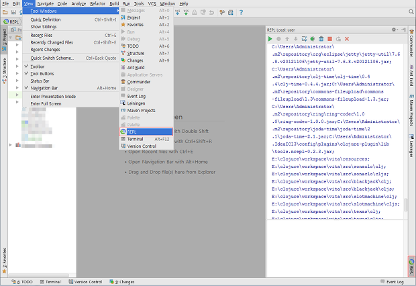Click the hide panel icon in REPL header
This screenshot has width=416, height=286.
coord(403,30)
